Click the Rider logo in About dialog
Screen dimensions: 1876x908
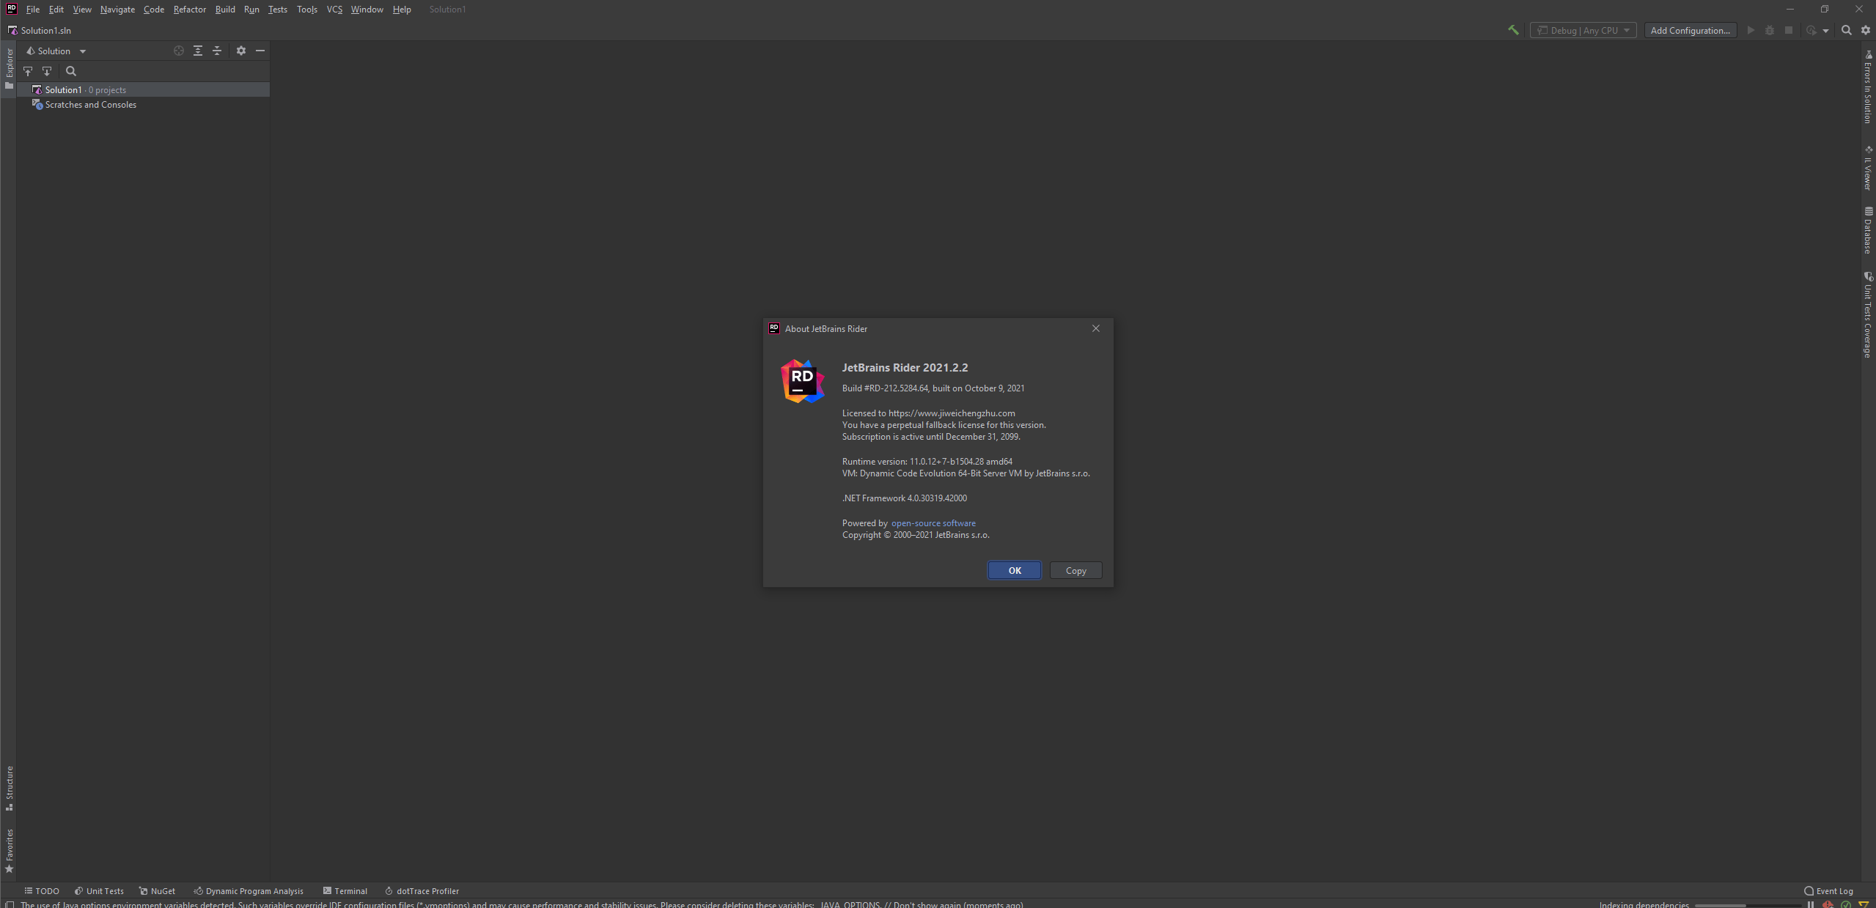point(802,381)
